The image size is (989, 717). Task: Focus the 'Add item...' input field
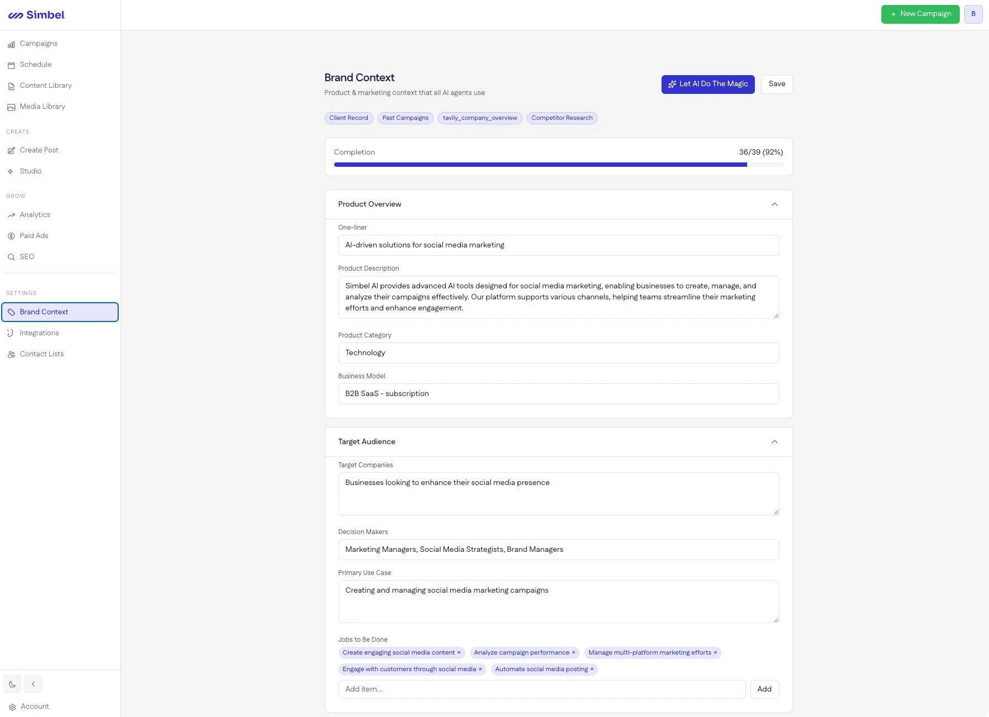pyautogui.click(x=541, y=689)
